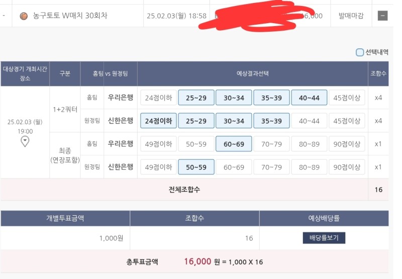
Task: Select 40~44 for 신한은행 1+2쿼터
Action: tap(309, 121)
